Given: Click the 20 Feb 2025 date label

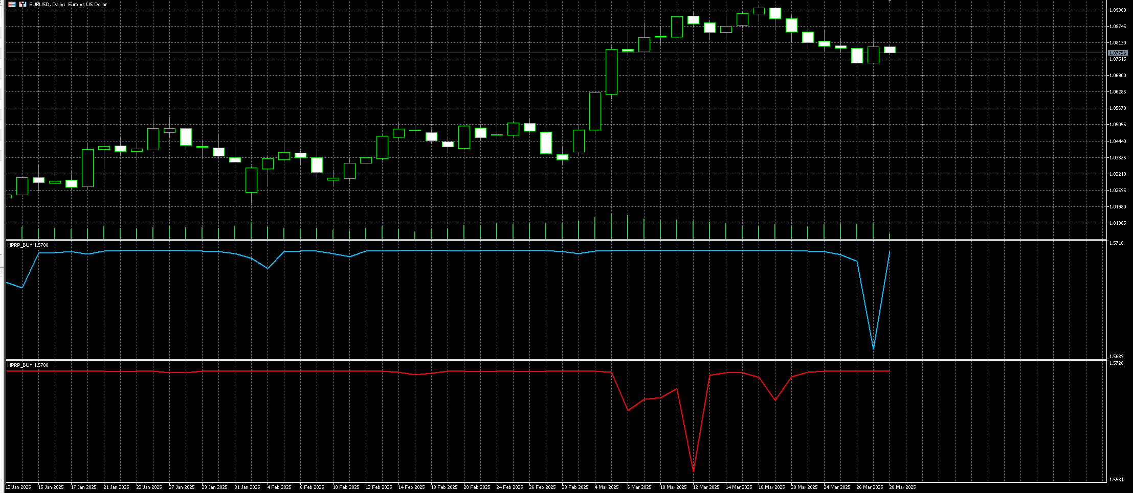Looking at the screenshot, I should coord(477,487).
